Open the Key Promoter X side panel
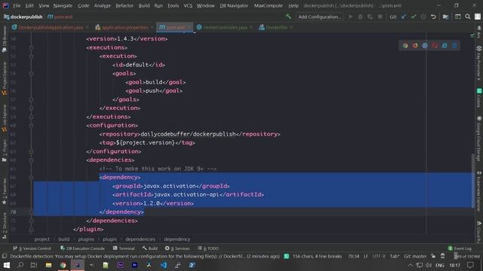 [x=479, y=63]
